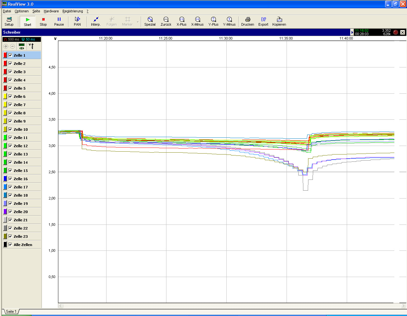
Task: Export the data with Export icon
Action: tap(263, 19)
